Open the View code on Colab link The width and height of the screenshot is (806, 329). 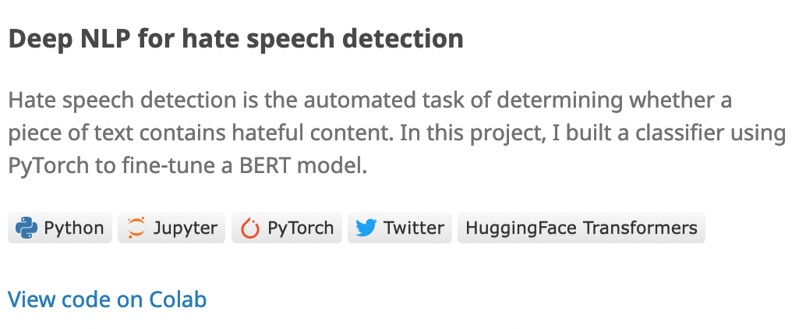(107, 299)
